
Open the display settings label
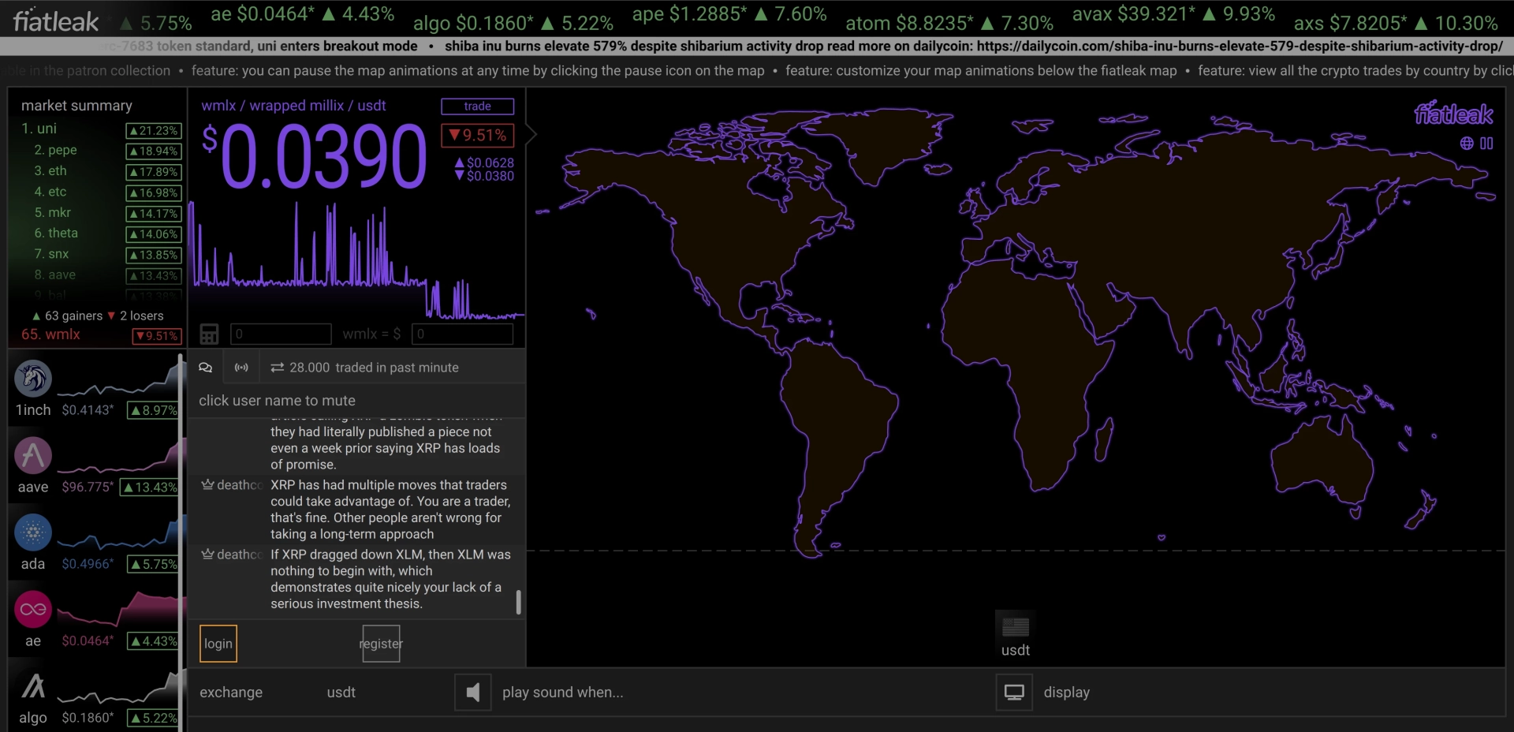[1067, 693]
